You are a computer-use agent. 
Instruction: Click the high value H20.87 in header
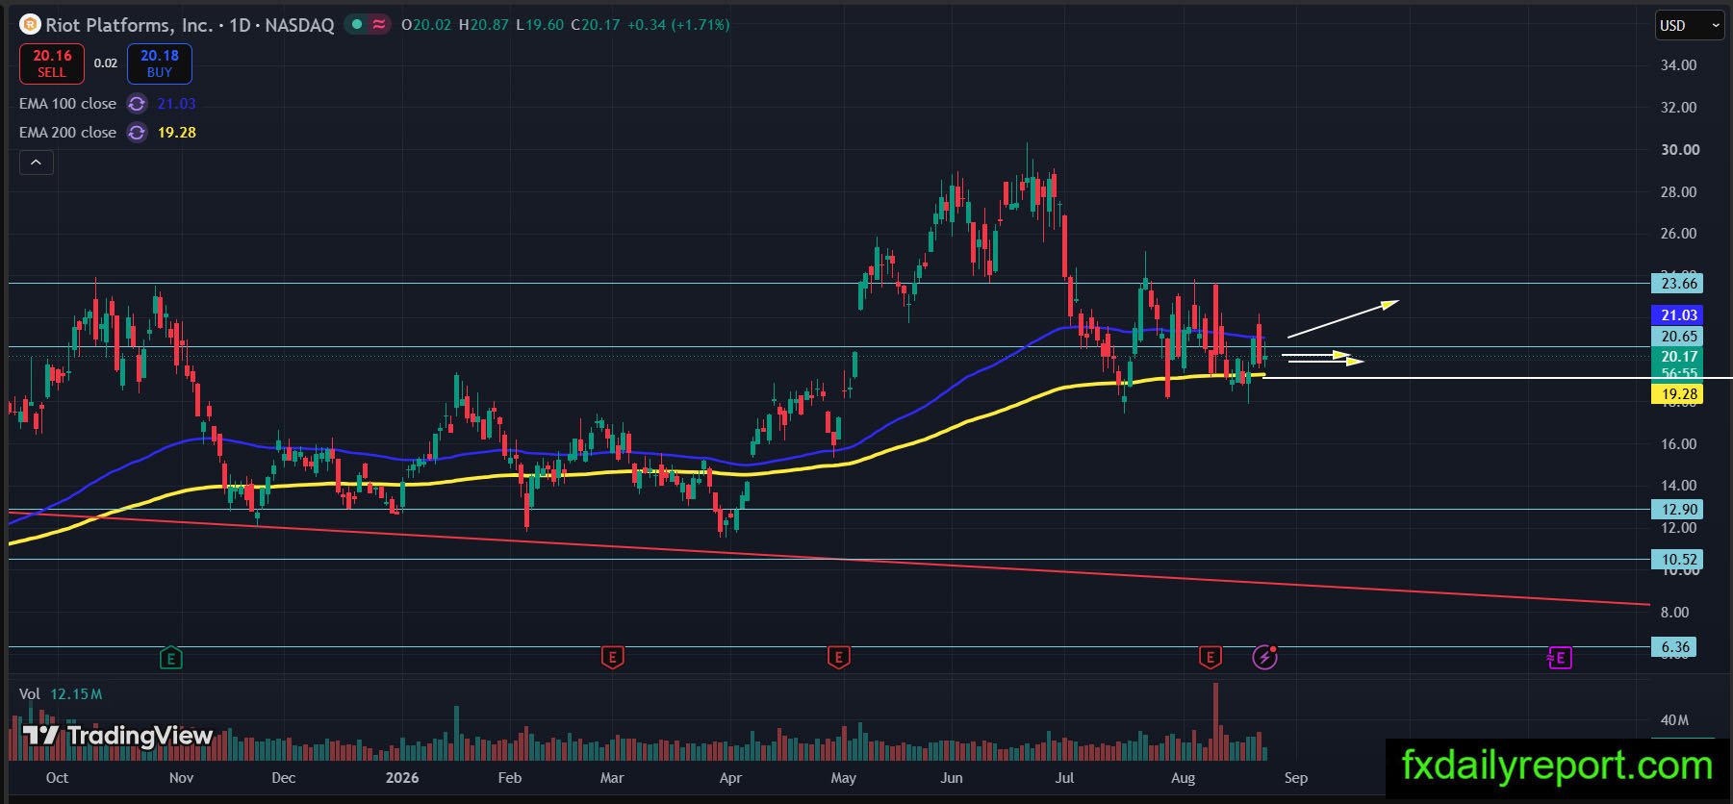pos(484,25)
